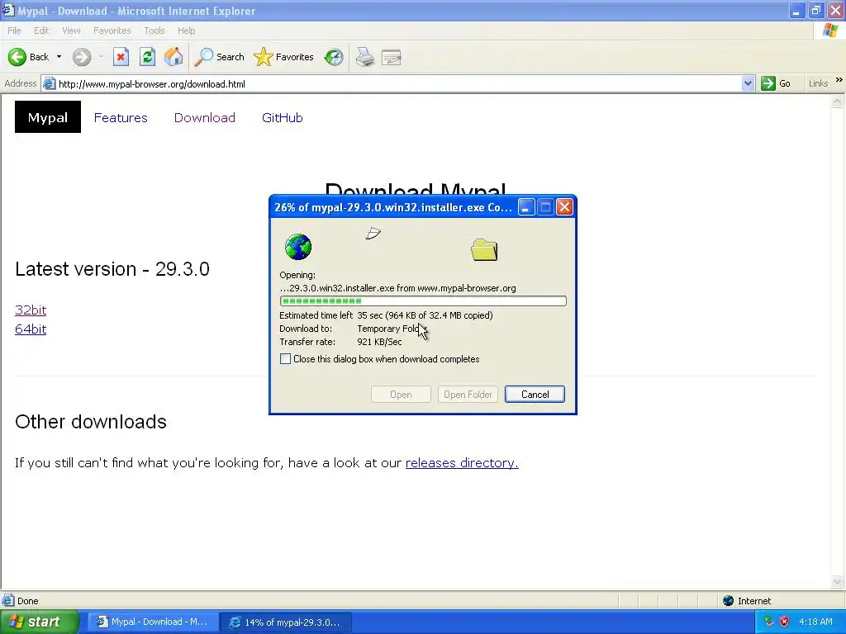The image size is (846, 634).
Task: Minimize the download dialog
Action: [x=526, y=207]
